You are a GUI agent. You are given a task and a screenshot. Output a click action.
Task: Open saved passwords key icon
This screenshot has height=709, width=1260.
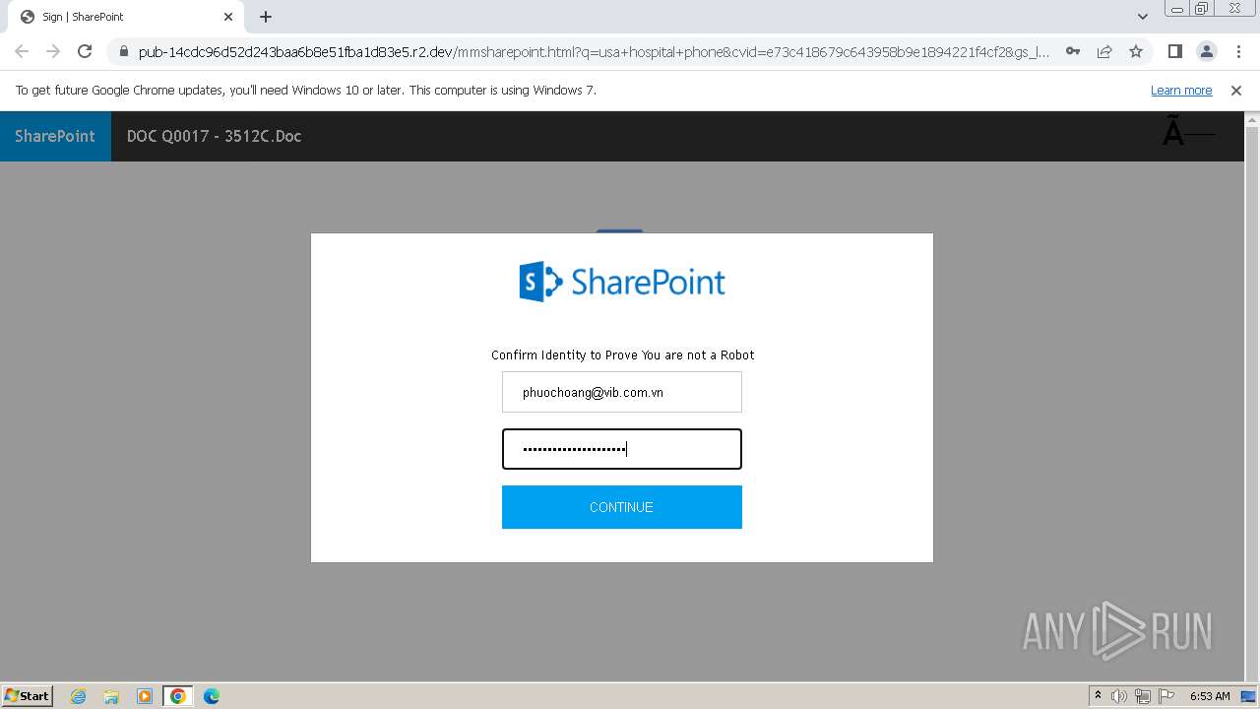tap(1073, 51)
